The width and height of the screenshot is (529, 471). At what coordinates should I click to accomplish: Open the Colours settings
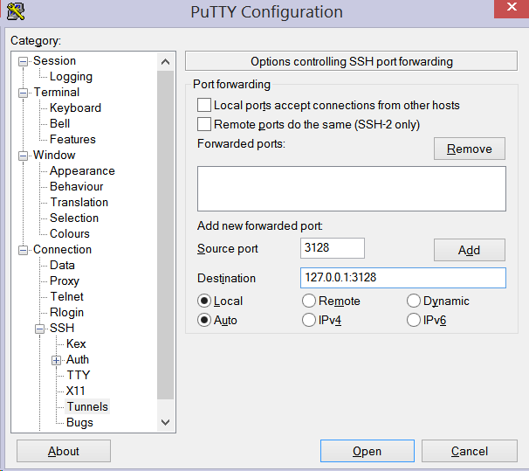click(70, 233)
